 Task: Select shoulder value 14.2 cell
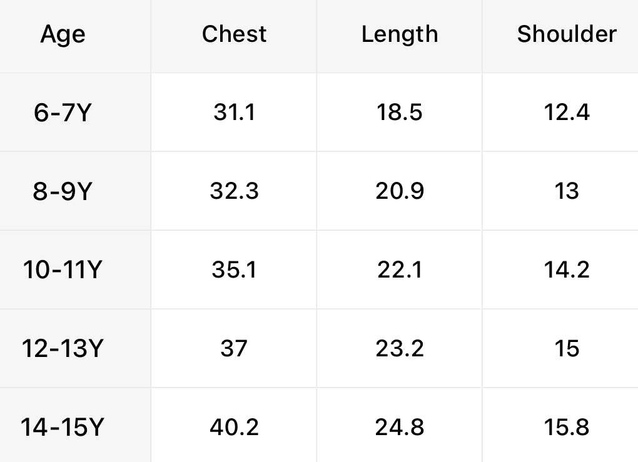pyautogui.click(x=567, y=270)
